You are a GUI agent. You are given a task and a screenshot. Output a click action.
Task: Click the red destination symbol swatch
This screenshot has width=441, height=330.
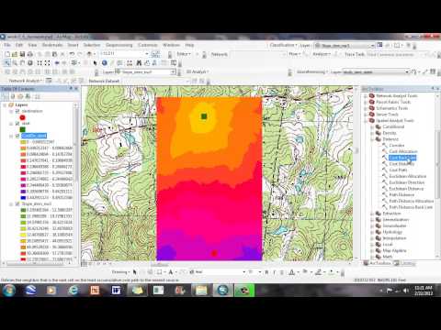pos(22,117)
